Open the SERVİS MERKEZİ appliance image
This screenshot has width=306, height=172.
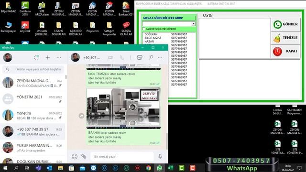coord(123,108)
